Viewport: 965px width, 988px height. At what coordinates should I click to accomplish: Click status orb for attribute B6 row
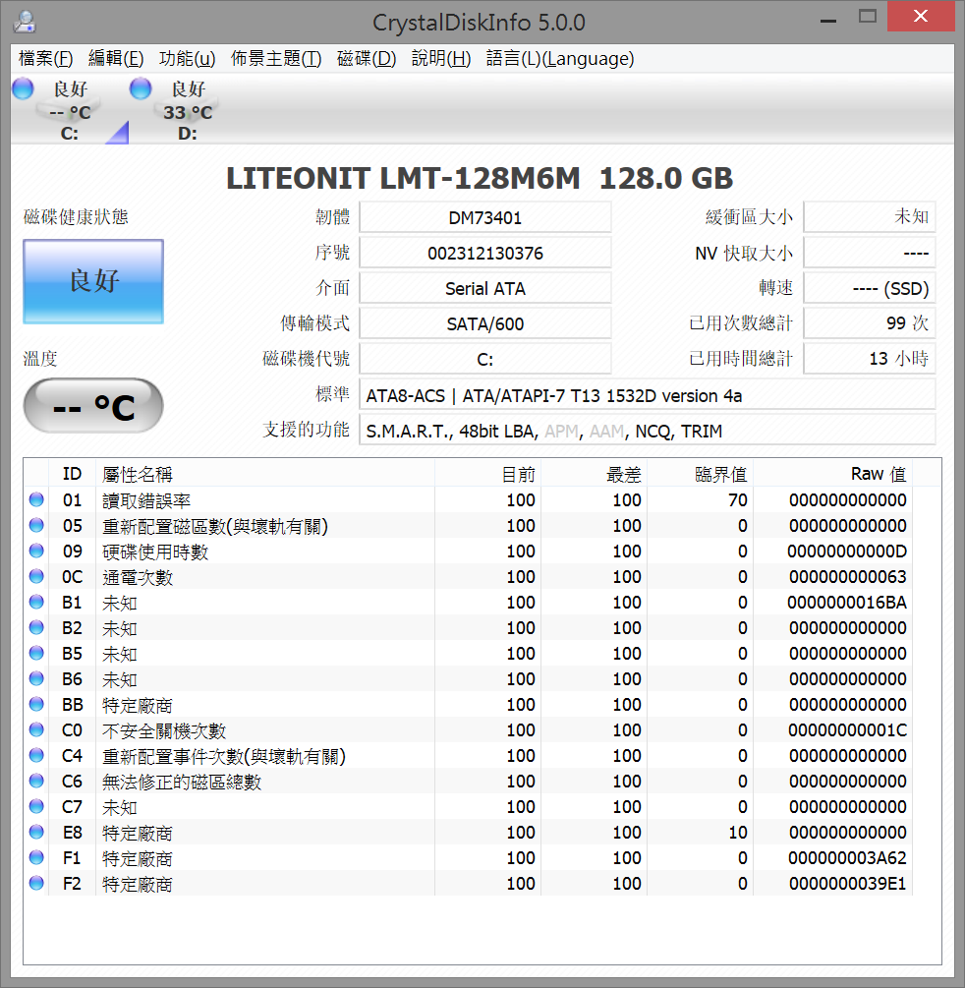[36, 678]
